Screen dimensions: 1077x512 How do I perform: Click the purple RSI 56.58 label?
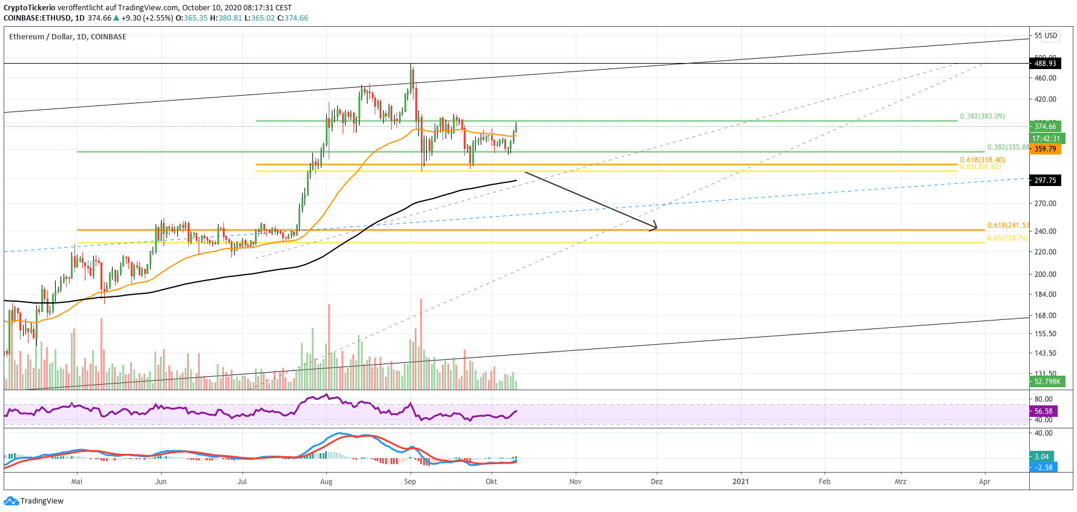tap(1043, 411)
